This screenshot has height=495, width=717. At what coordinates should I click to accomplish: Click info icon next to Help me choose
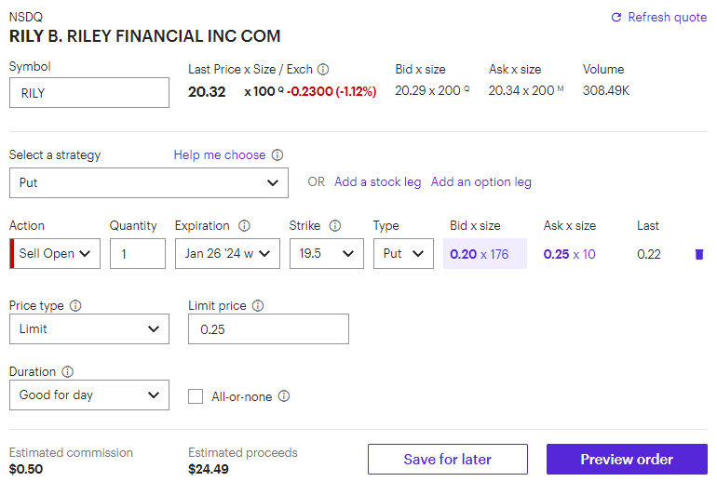pyautogui.click(x=277, y=155)
